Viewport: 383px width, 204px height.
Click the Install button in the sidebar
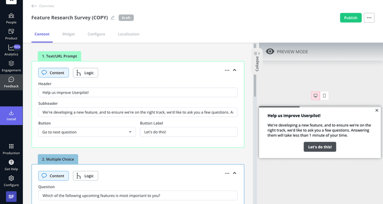click(x=11, y=115)
